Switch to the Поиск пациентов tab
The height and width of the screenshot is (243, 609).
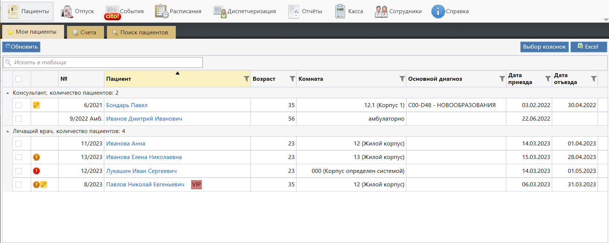click(141, 33)
